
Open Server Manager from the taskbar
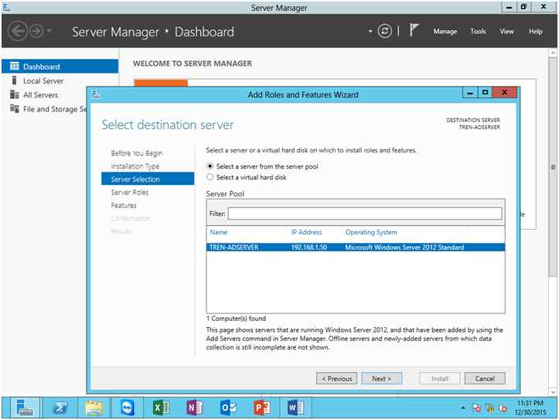[x=24, y=408]
